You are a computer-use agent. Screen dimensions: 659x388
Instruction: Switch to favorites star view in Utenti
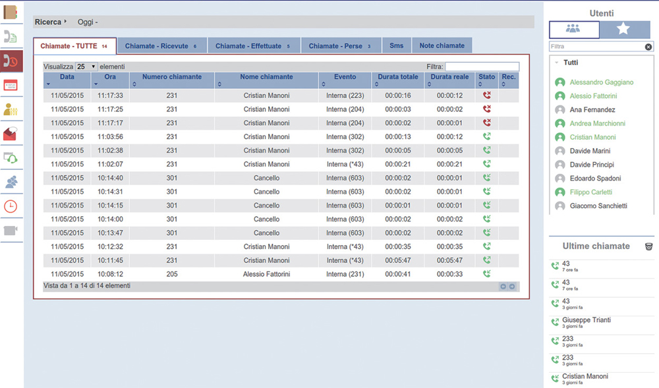[x=623, y=30]
